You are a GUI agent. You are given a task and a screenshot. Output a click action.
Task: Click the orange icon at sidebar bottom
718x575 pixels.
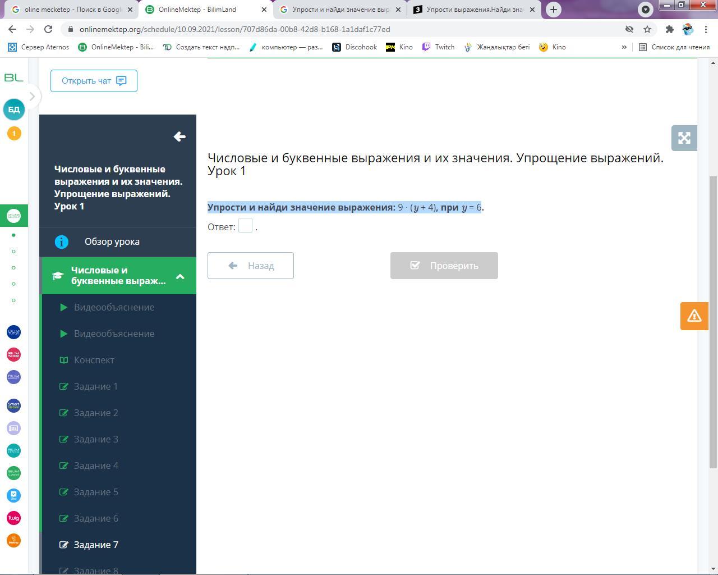tap(13, 540)
